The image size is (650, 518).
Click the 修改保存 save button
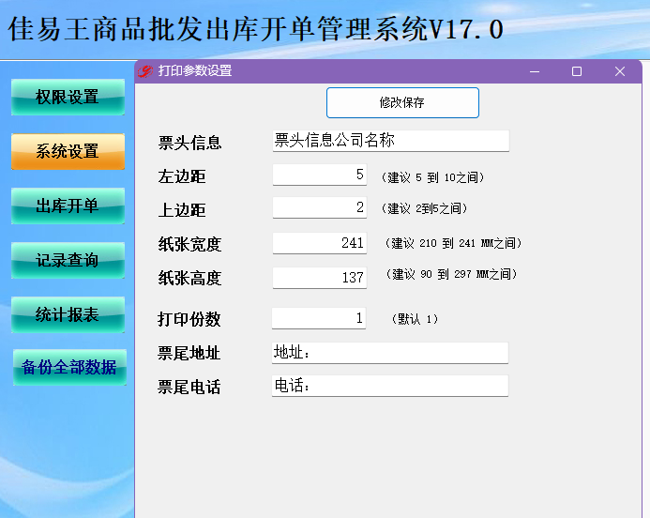tap(402, 102)
